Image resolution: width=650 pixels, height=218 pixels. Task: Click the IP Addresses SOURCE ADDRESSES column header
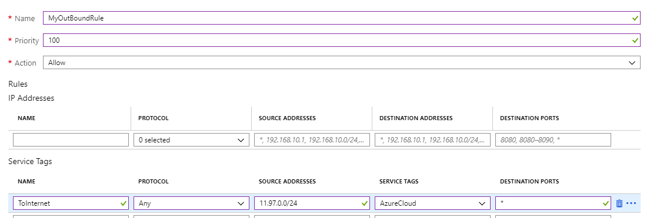tap(287, 118)
